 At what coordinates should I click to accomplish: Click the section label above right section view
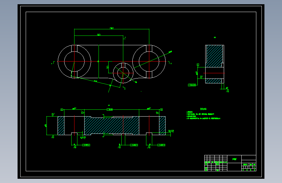coord(215,37)
